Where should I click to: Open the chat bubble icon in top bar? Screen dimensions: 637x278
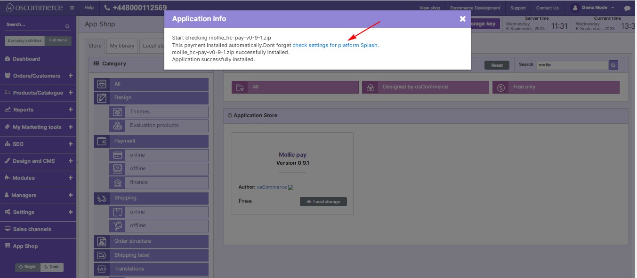[627, 8]
